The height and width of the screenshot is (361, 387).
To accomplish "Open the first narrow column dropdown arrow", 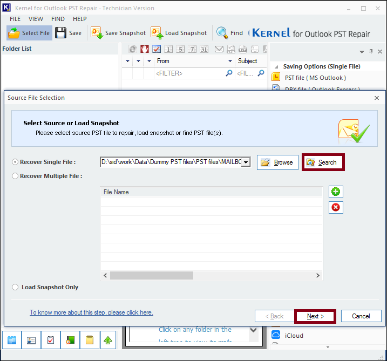I will tap(127, 61).
